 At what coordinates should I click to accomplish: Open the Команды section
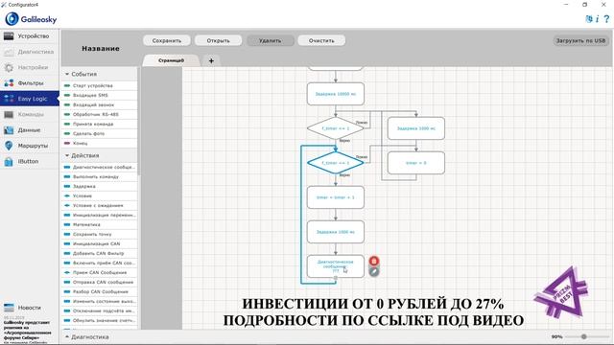pos(30,114)
